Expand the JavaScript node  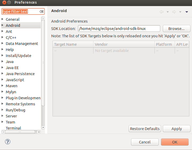point(2,80)
